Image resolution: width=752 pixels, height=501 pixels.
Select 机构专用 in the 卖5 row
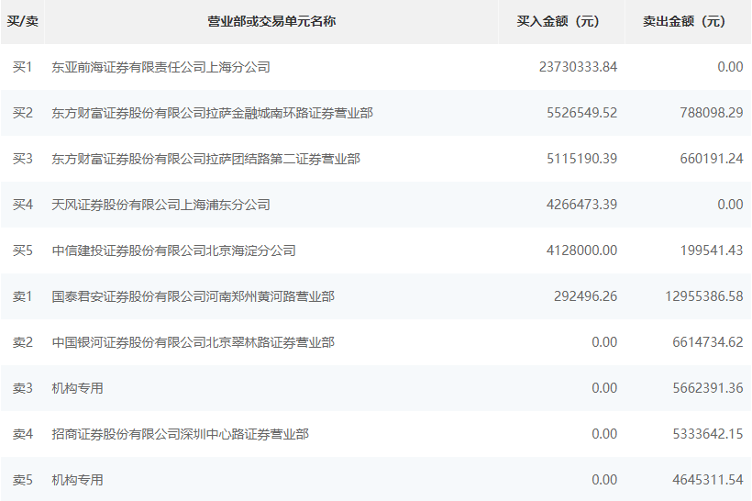click(x=77, y=480)
